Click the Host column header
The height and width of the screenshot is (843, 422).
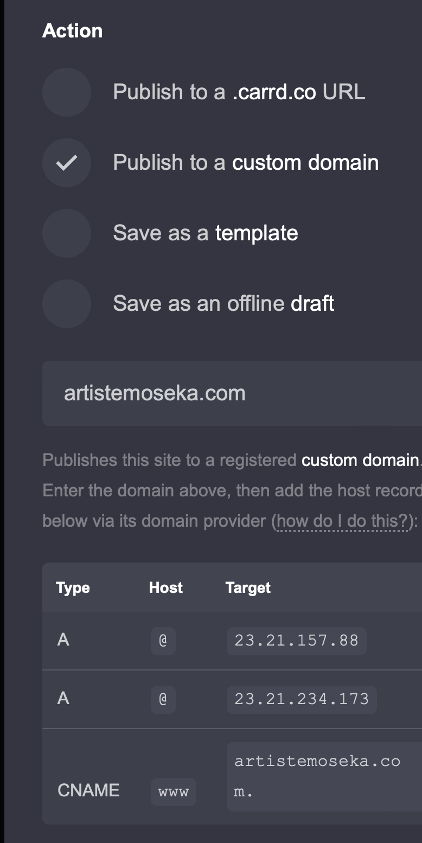166,587
